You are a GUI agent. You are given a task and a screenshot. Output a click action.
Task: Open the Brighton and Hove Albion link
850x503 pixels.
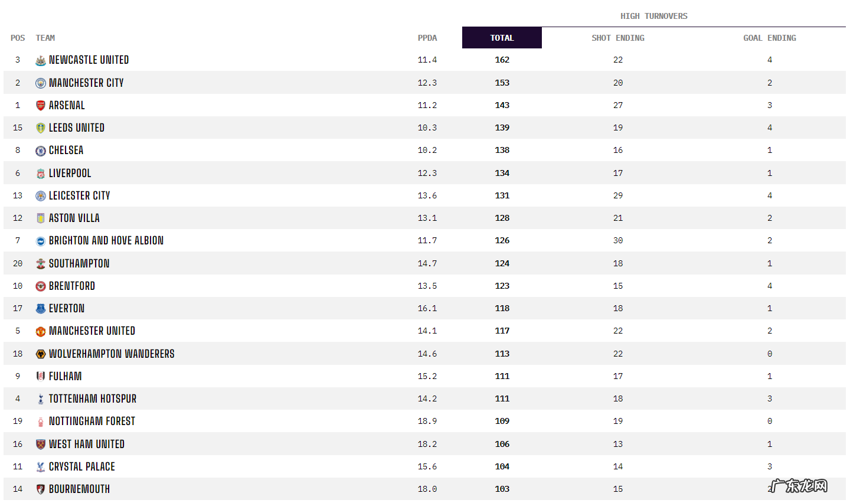(106, 241)
